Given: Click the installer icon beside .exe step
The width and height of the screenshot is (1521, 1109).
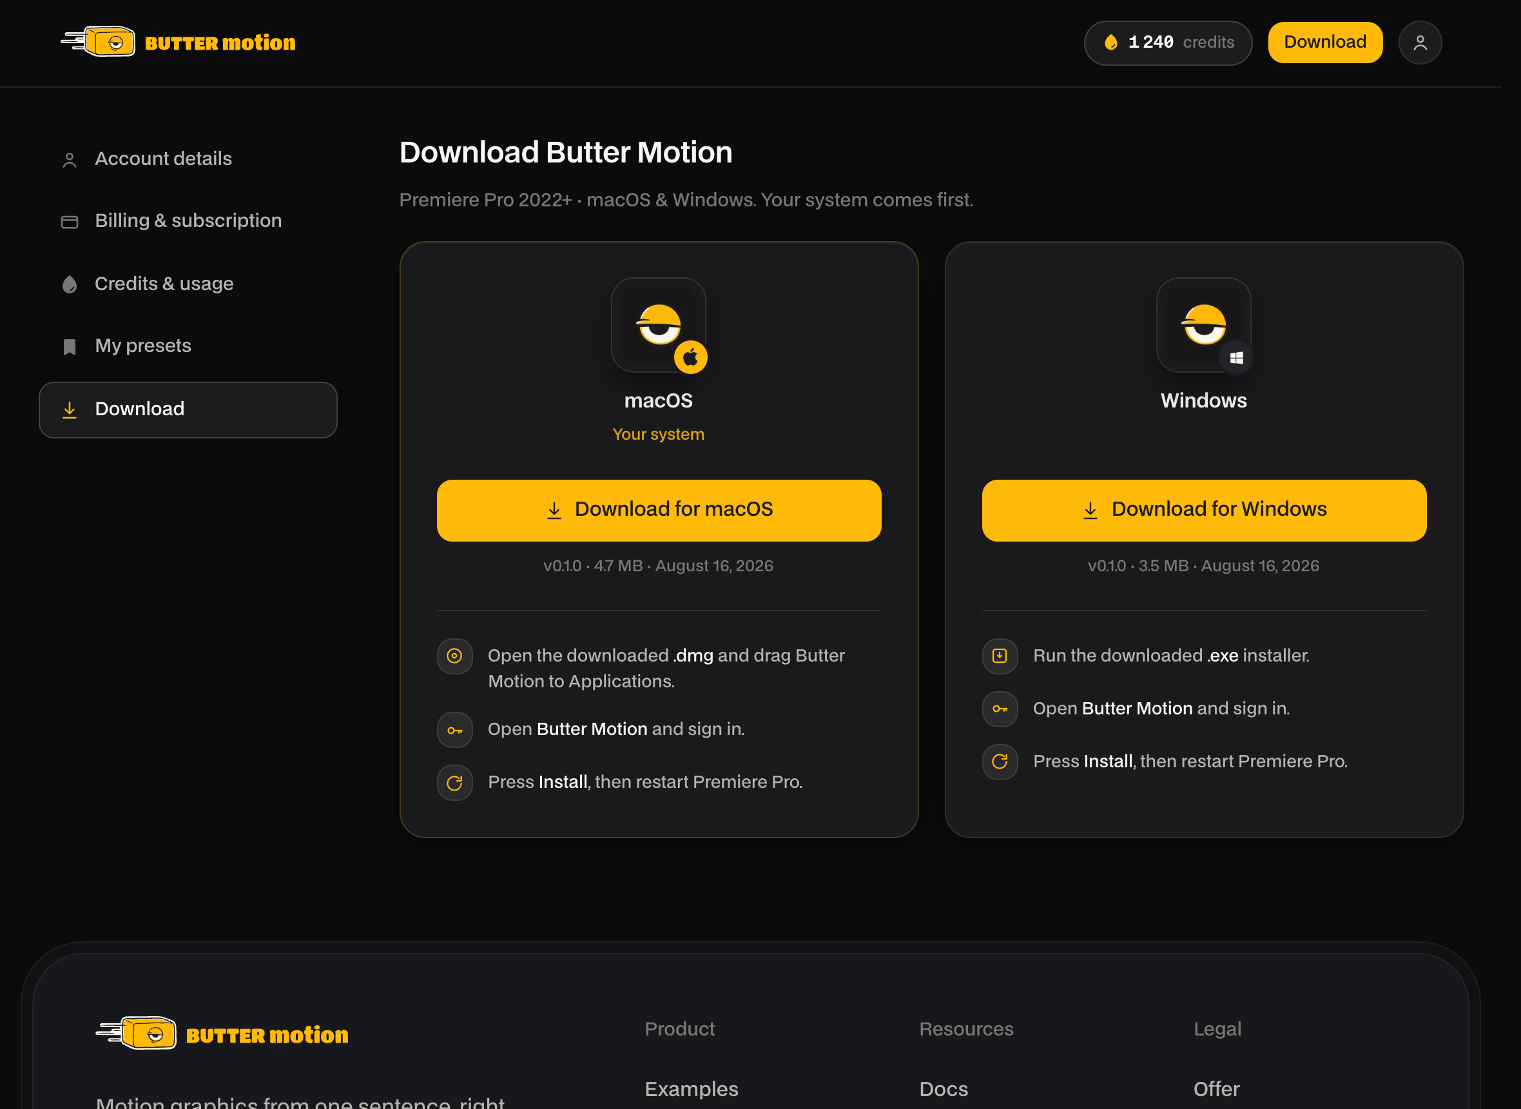Looking at the screenshot, I should click(x=1000, y=656).
